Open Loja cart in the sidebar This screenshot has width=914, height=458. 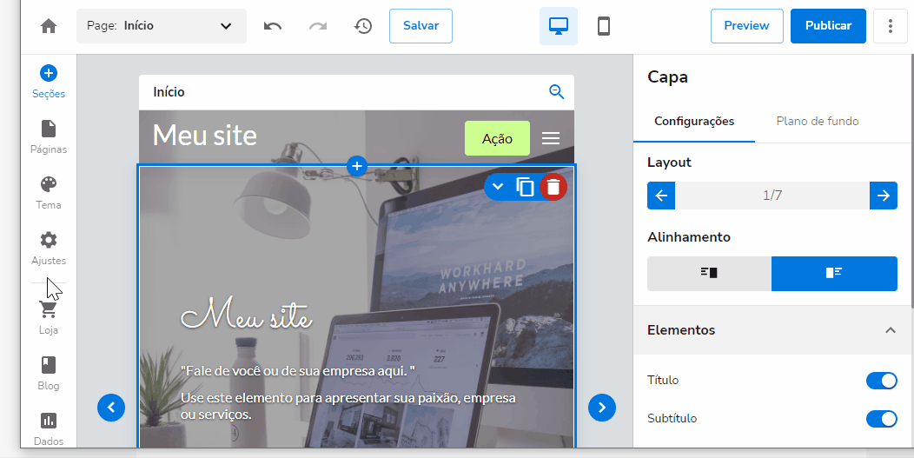pyautogui.click(x=49, y=318)
